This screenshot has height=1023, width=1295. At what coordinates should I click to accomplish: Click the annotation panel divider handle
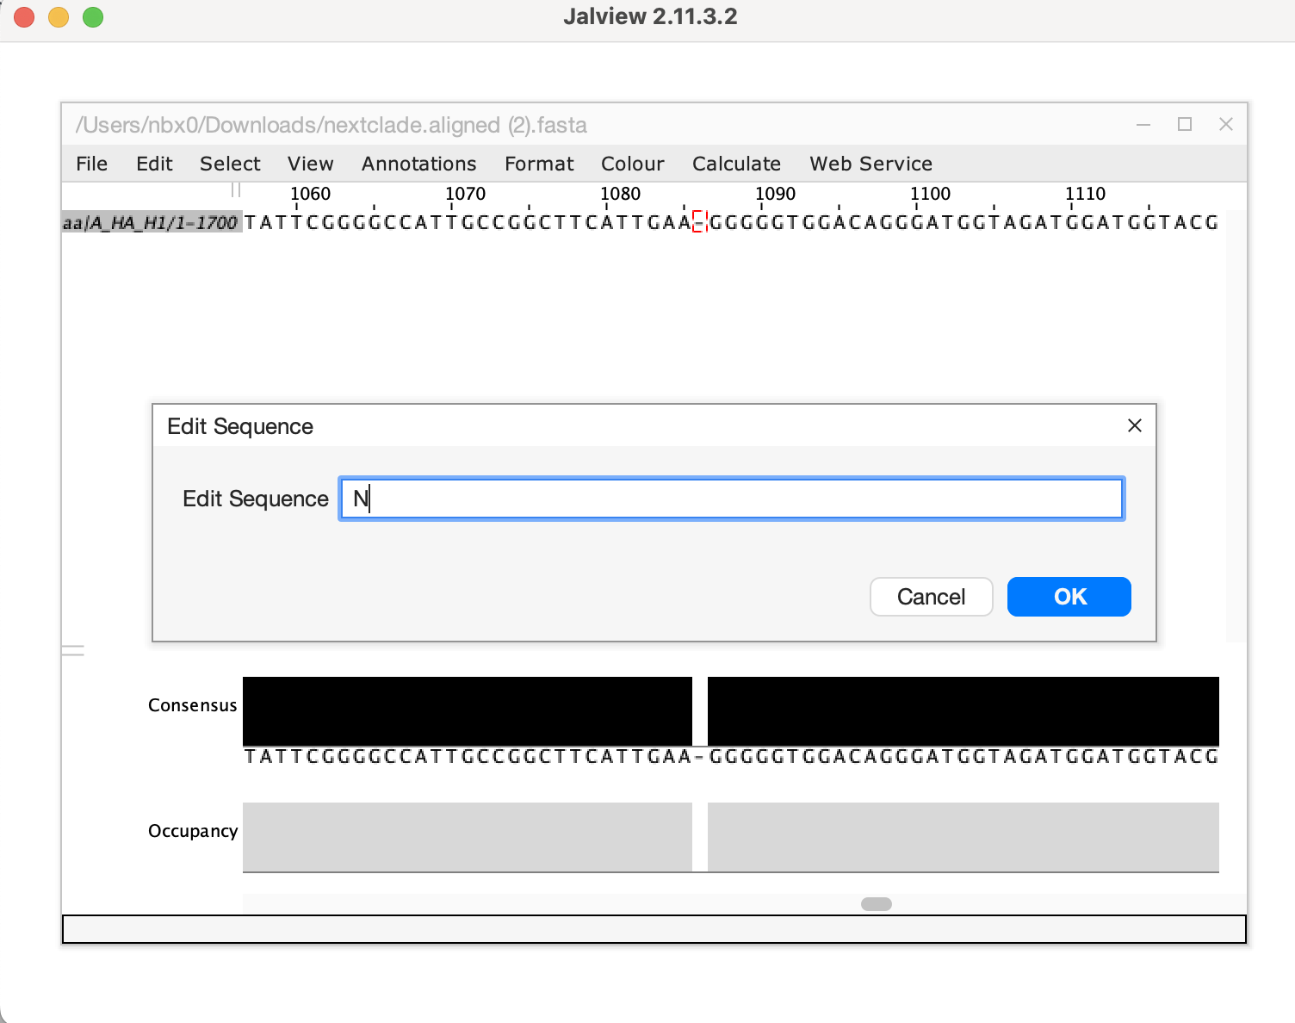(x=73, y=651)
